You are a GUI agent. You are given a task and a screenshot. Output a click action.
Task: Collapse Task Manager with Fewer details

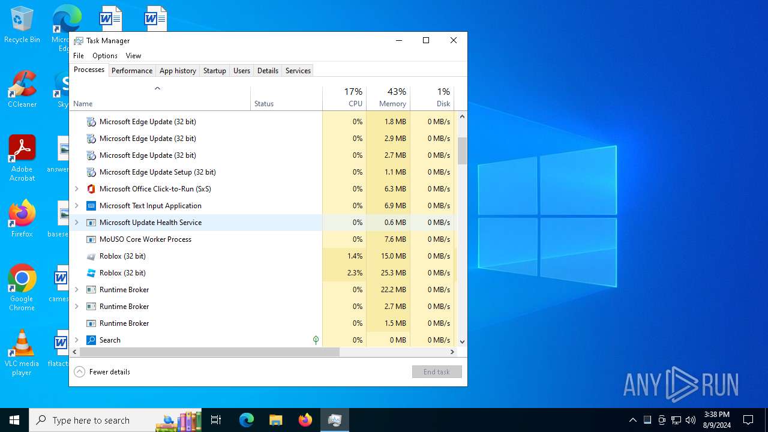(x=102, y=372)
